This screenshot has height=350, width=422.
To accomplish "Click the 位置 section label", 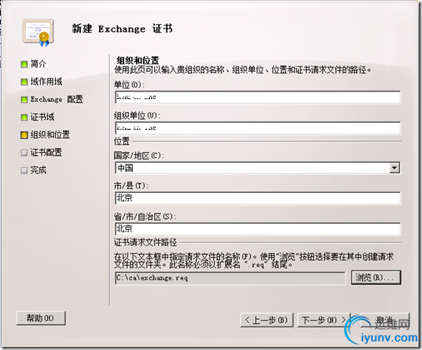I will (122, 141).
